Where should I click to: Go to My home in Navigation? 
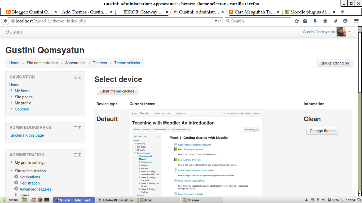23,91
